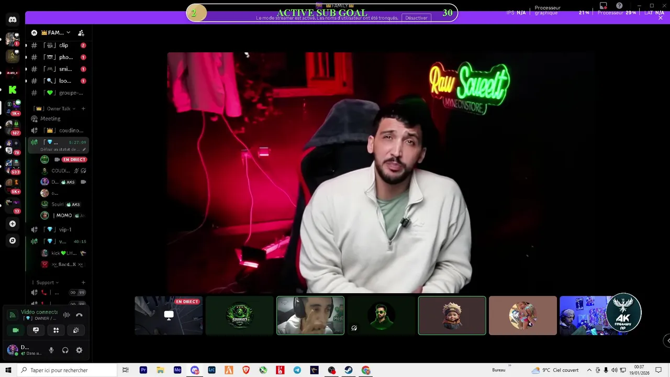Screen dimensions: 670x377
Task: Select webcam tile of man with headphones
Action: (x=310, y=315)
